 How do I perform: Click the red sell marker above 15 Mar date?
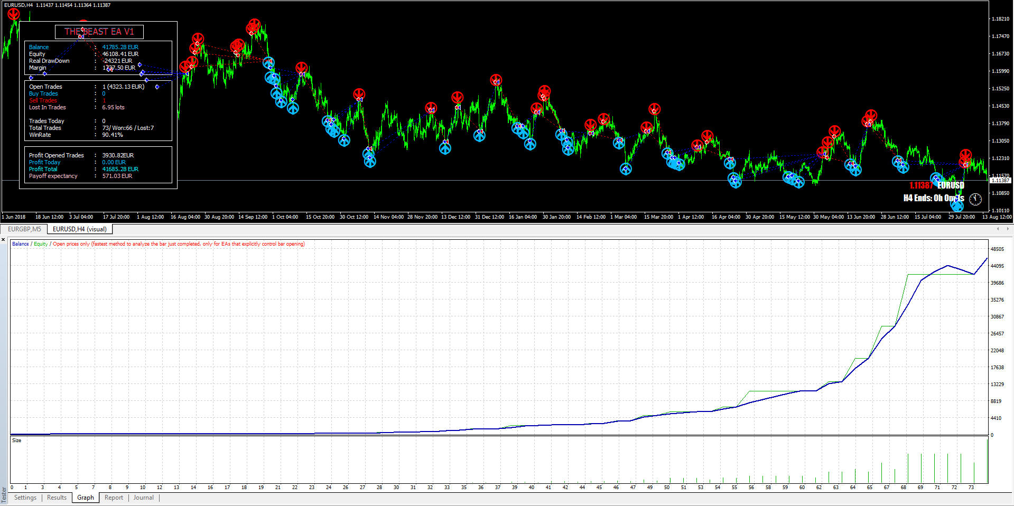pyautogui.click(x=654, y=109)
